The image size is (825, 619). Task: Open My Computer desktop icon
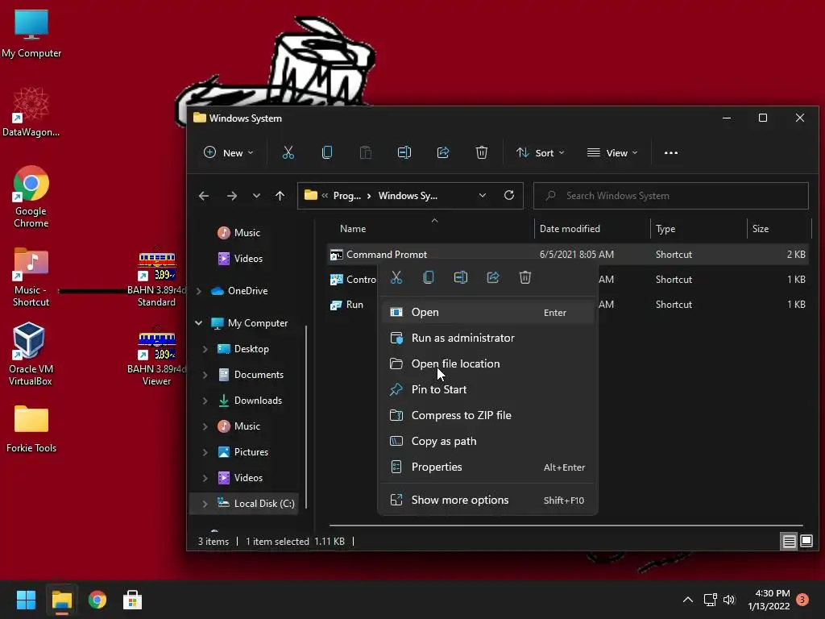[31, 34]
